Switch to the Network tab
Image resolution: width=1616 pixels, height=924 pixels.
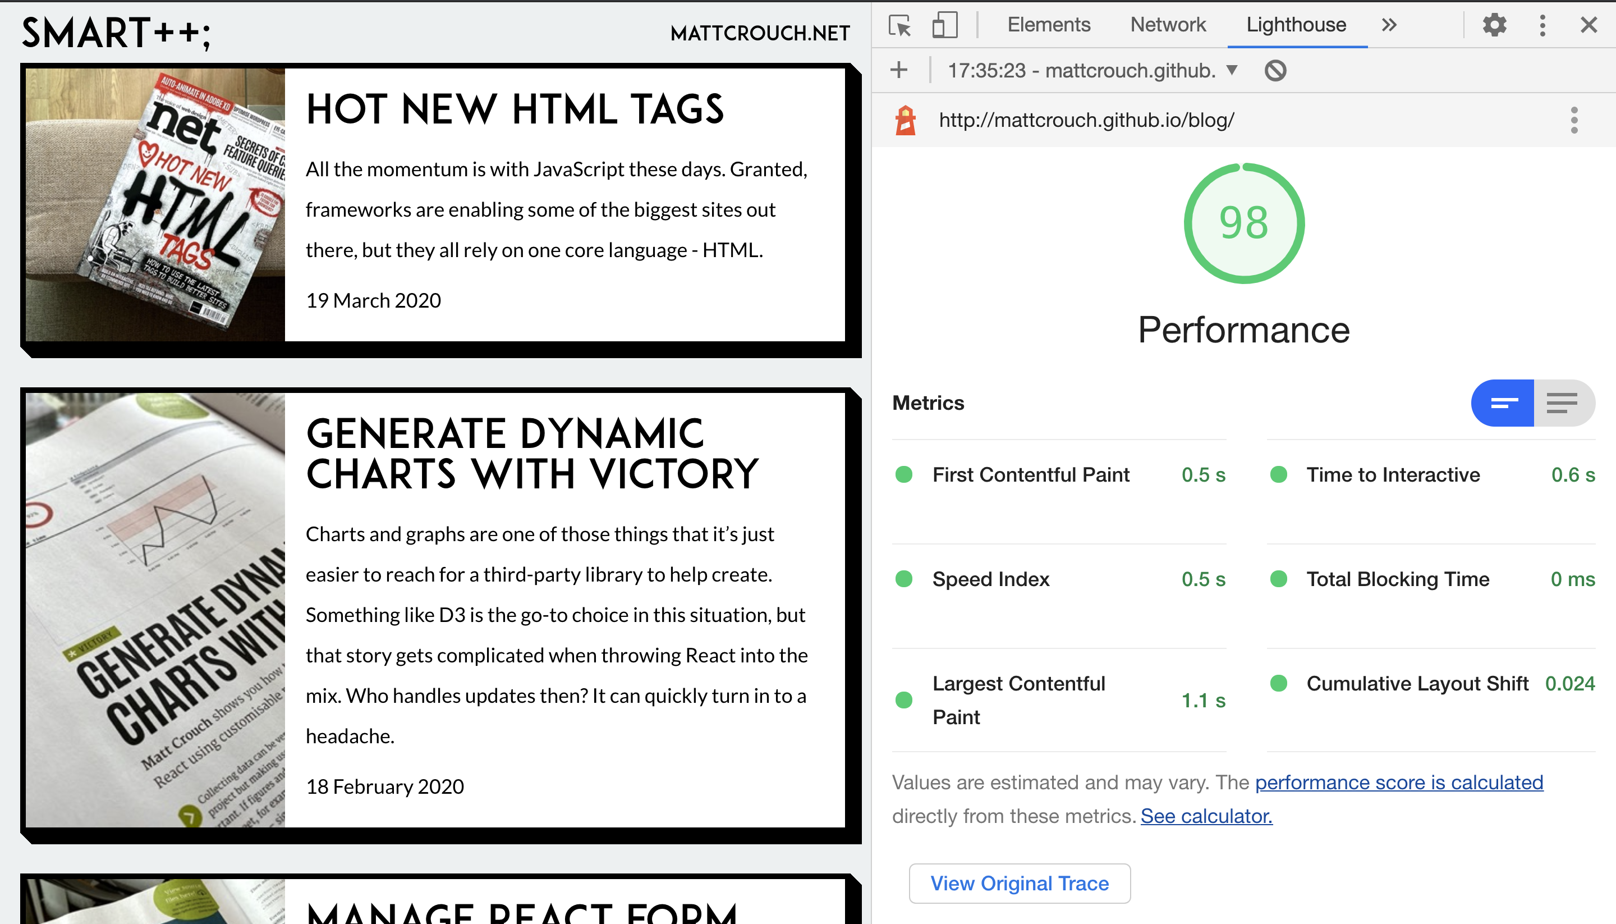tap(1168, 25)
